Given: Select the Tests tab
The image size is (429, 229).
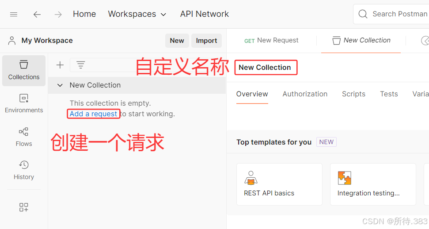Looking at the screenshot, I should pos(389,94).
